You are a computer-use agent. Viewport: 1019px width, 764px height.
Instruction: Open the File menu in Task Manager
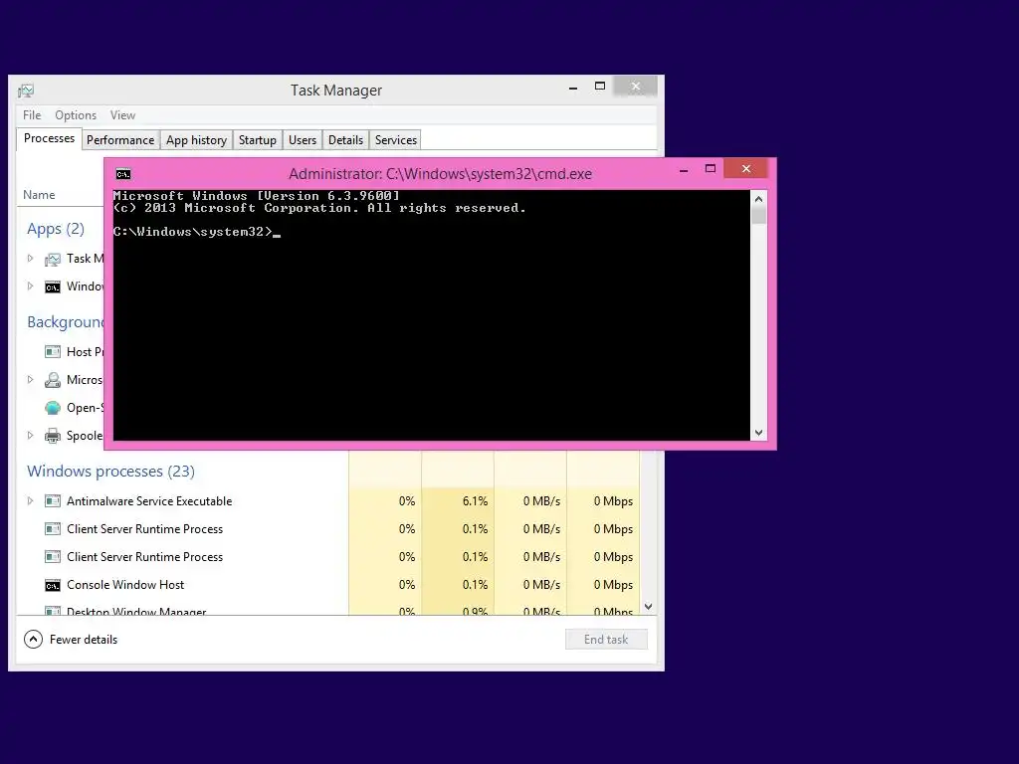(32, 115)
